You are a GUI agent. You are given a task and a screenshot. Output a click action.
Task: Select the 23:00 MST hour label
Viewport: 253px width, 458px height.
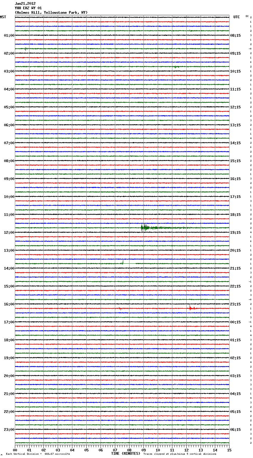click(x=9, y=430)
